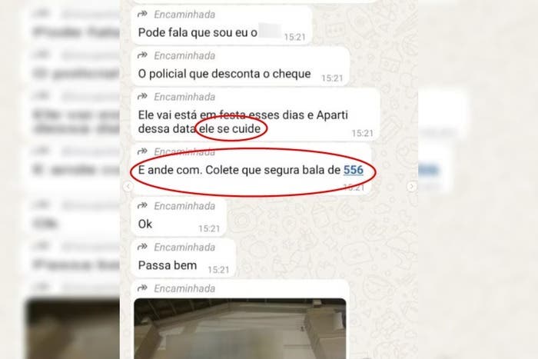This screenshot has width=538, height=359.
Task: Click the 15:21 timestamp on the 'Ok' message
Action: pyautogui.click(x=209, y=228)
